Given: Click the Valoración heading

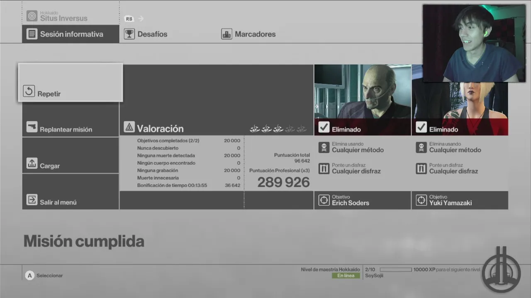Looking at the screenshot, I should click(x=160, y=128).
